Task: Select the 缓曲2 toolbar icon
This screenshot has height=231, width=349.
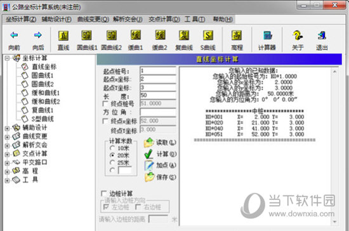Action: point(160,35)
